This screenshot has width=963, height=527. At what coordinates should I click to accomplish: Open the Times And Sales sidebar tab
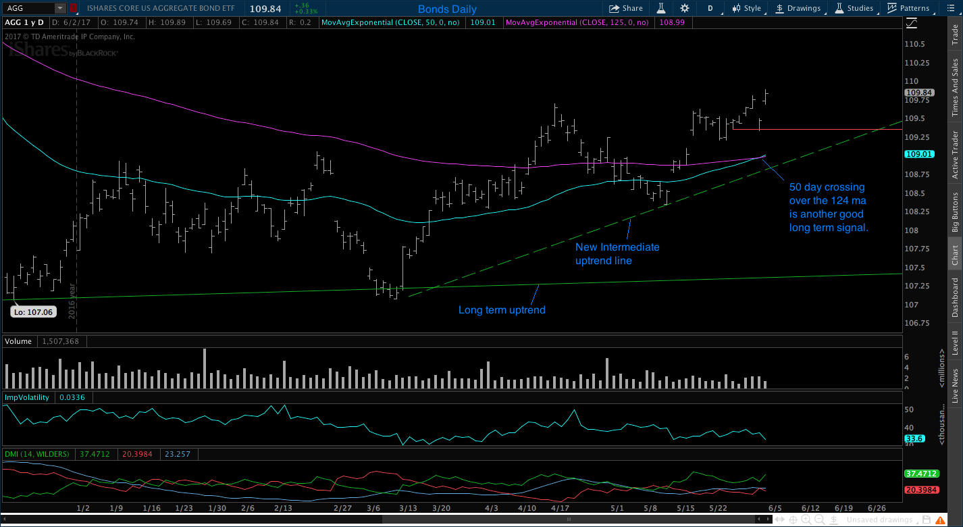955,86
